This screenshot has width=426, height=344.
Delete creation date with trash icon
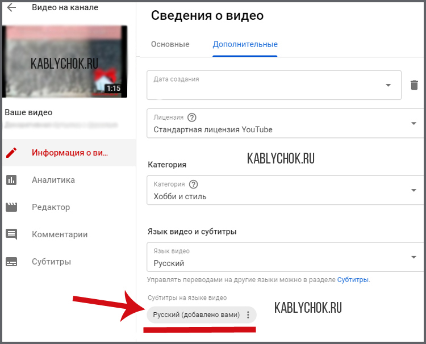(414, 85)
